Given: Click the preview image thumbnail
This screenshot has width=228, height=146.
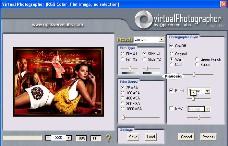Looking at the screenshot, I should coord(58,82).
